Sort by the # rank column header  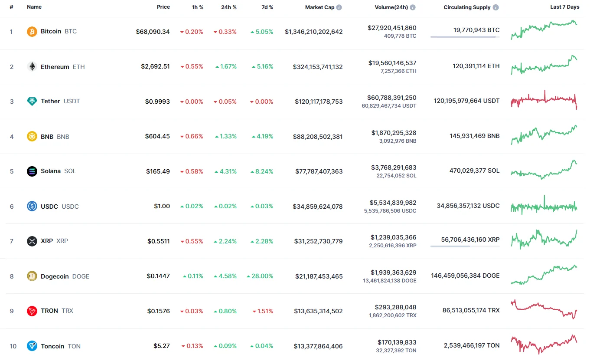click(x=11, y=7)
